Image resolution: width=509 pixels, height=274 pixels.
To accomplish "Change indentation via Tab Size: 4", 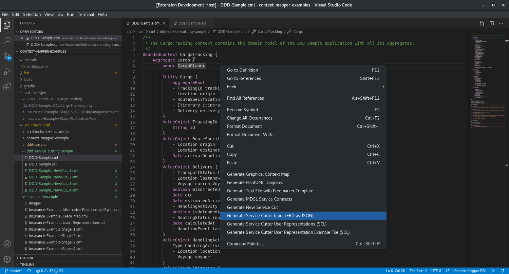I will pos(418,271).
